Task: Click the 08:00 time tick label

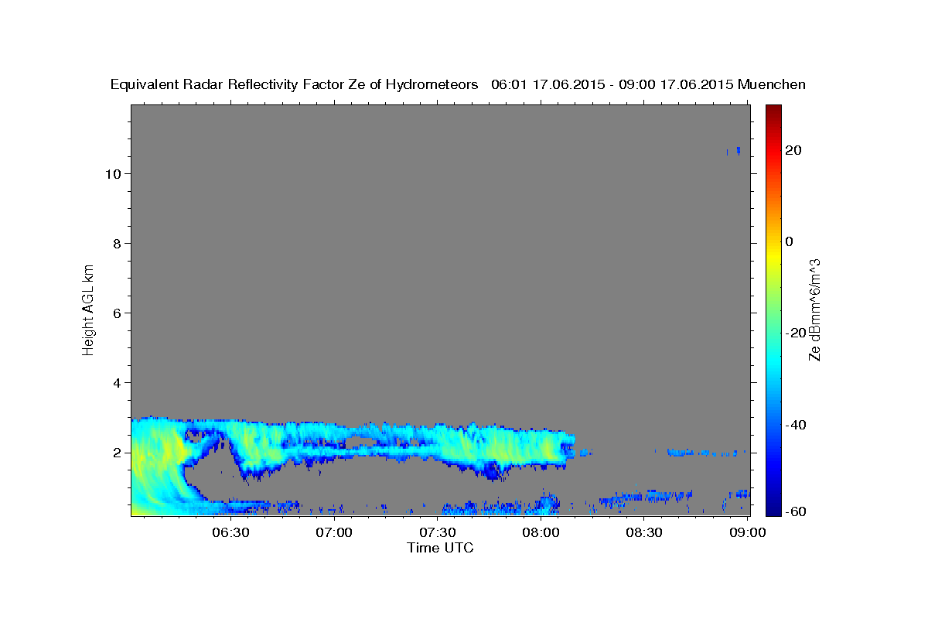Action: point(541,532)
